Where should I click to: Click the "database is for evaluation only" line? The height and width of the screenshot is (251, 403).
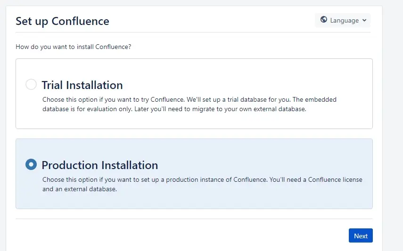click(x=174, y=109)
